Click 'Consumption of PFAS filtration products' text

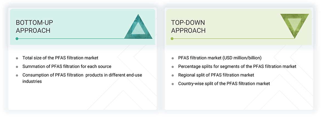tap(82, 75)
